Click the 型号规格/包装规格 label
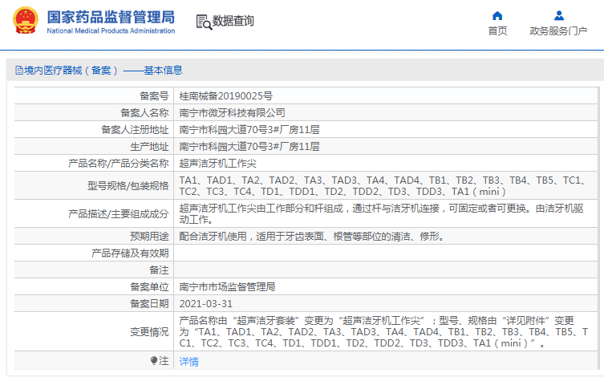Viewport: 604px width, 377px height. [128, 185]
